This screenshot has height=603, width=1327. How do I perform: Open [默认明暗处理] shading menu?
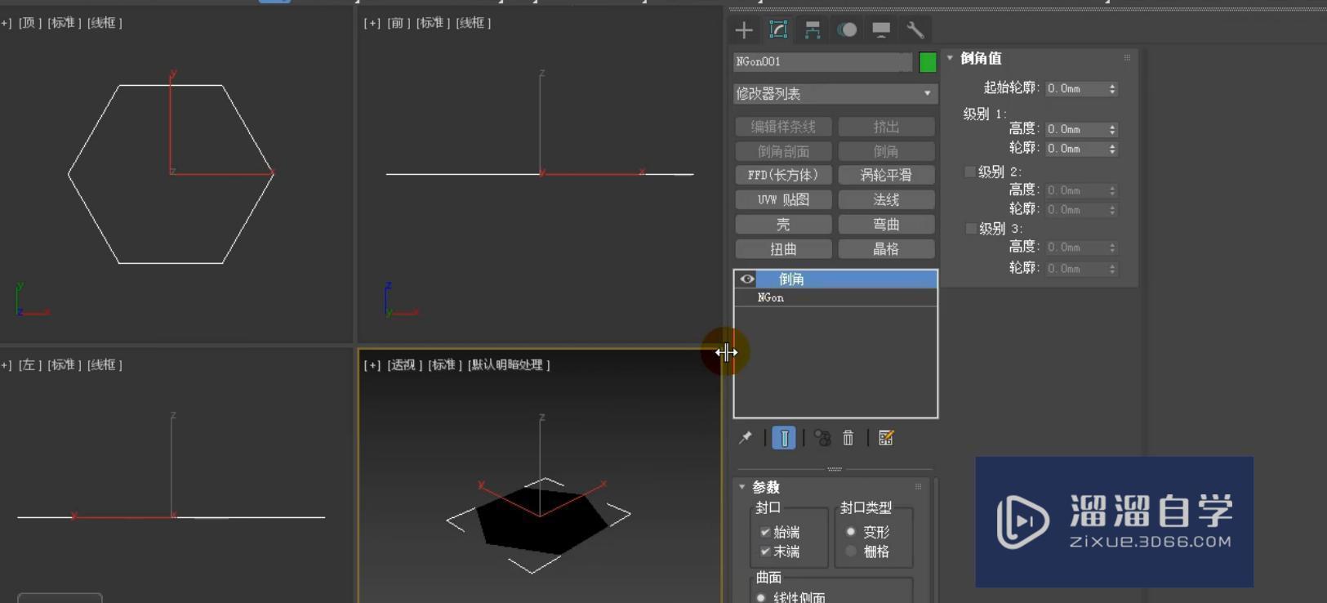point(510,364)
